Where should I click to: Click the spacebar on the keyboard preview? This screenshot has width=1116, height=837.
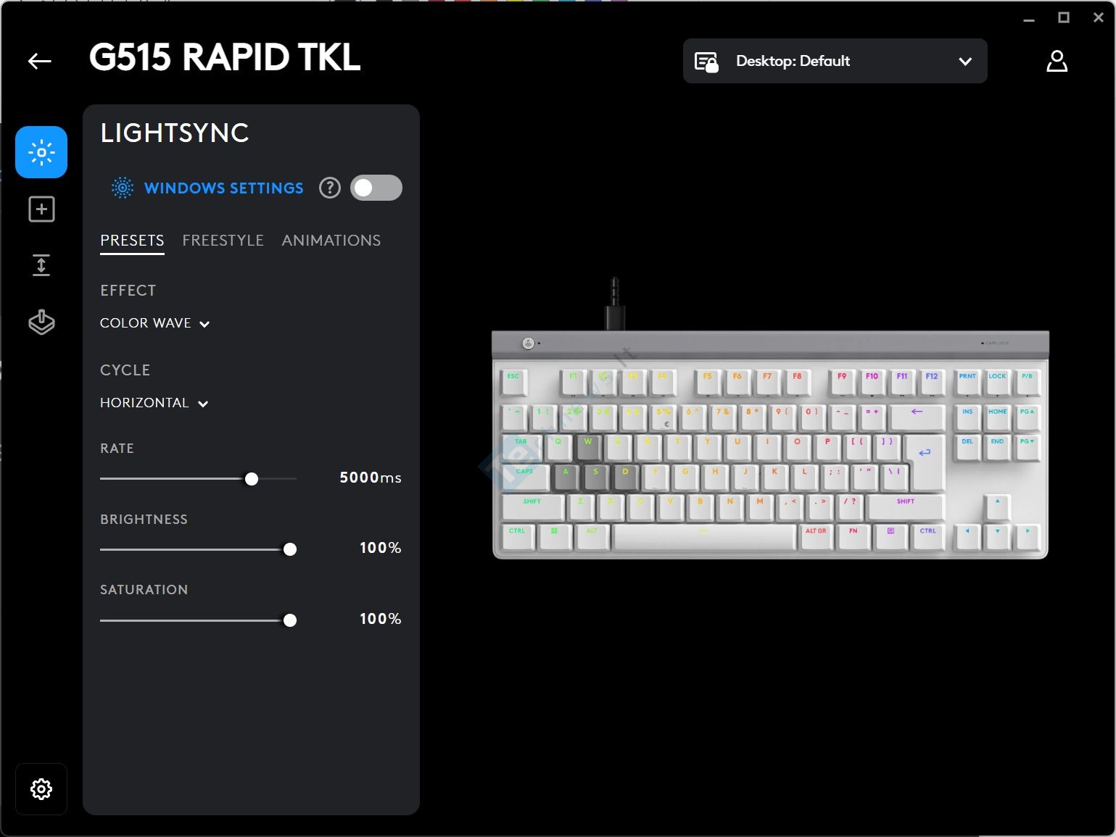pos(703,537)
